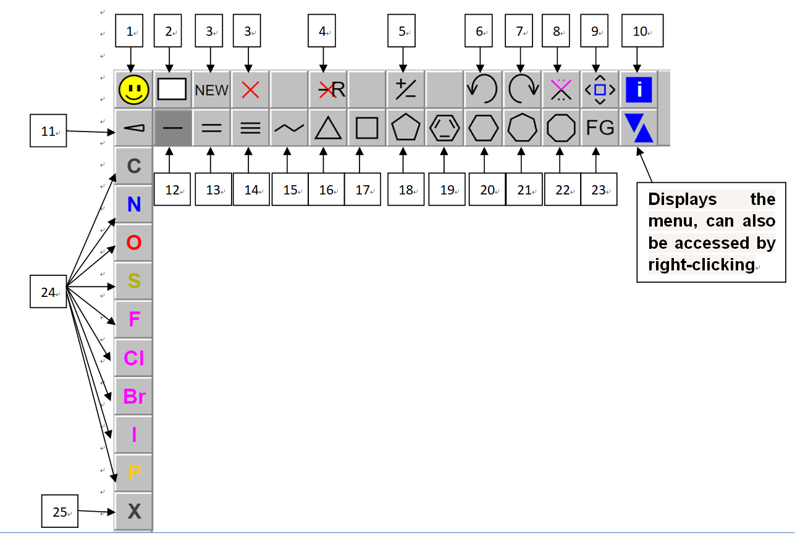Click the X other-atom button
Viewport: 795px width, 534px height.
(x=133, y=511)
